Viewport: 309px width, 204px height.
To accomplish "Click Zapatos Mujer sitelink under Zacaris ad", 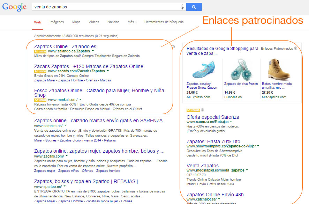I will tap(45, 80).
